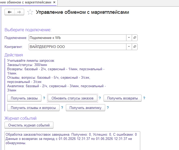Screen dimensions: 179x150
Task: Expand the Контрагент dropdown list
Action: (129, 47)
